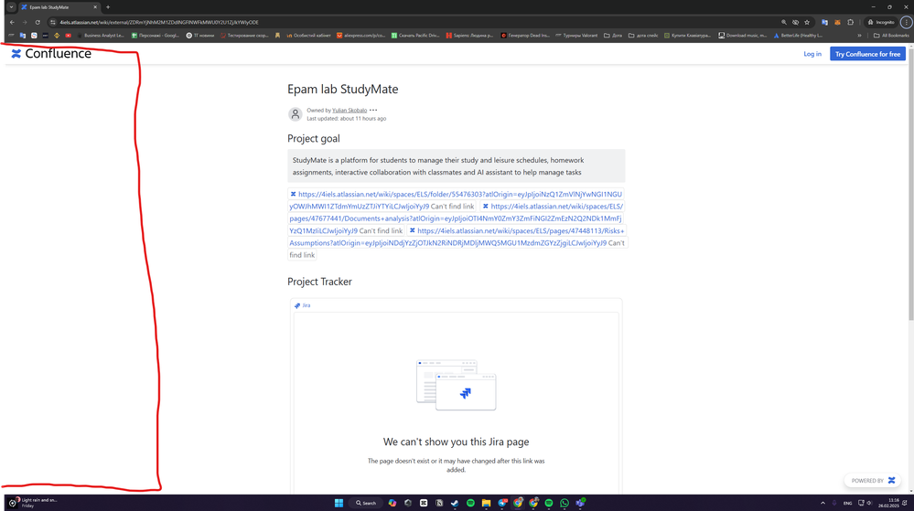Click the page vertical scrollbar

click(910, 184)
